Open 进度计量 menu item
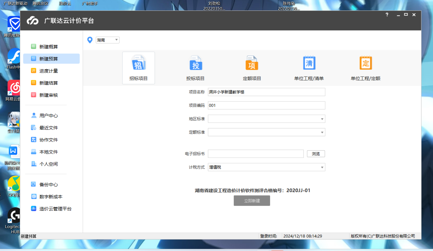This screenshot has height=251, width=433. click(51, 71)
